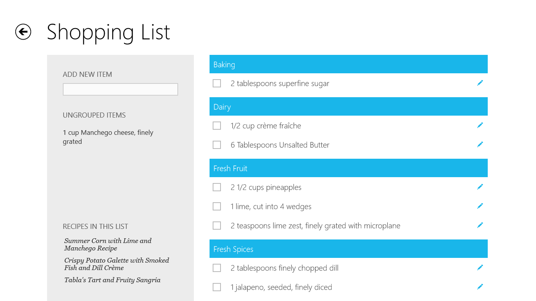536x301 pixels.
Task: Check off superfine sugar
Action: [x=217, y=83]
